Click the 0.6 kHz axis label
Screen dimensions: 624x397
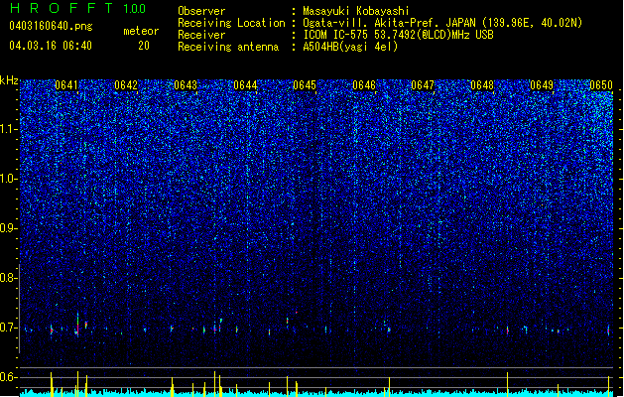tap(8, 377)
